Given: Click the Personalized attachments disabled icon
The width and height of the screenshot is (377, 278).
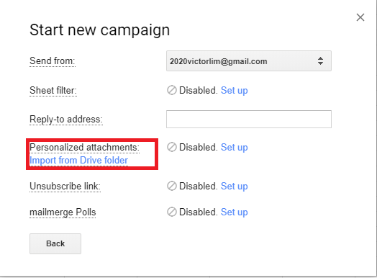Looking at the screenshot, I should tap(172, 147).
